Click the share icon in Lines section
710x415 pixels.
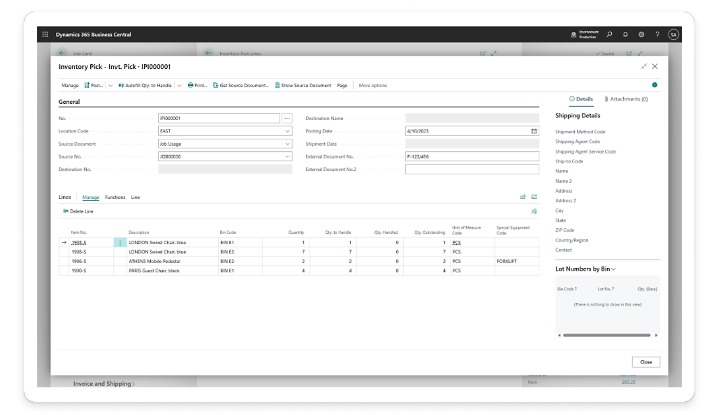pyautogui.click(x=523, y=197)
